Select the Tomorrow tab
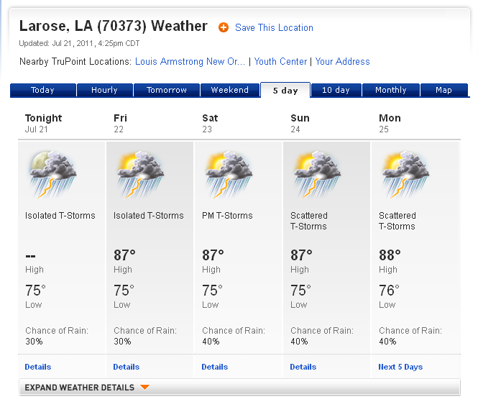Screen dimensions: 478x402 pyautogui.click(x=167, y=91)
